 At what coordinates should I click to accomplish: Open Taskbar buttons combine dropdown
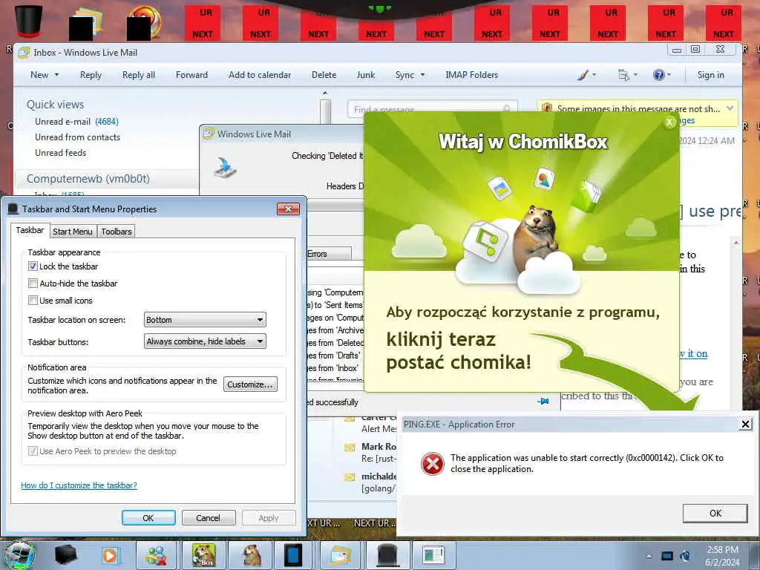tap(205, 341)
